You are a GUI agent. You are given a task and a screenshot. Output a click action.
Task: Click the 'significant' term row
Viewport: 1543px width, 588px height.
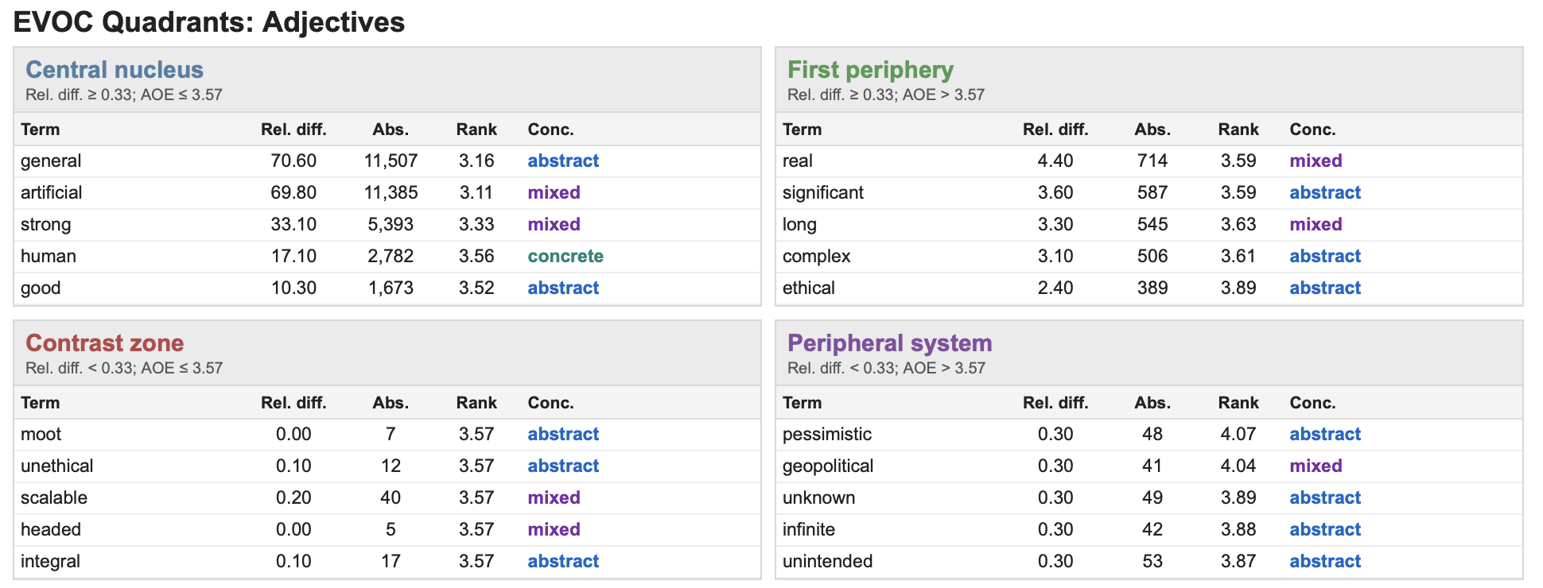pos(1149,192)
